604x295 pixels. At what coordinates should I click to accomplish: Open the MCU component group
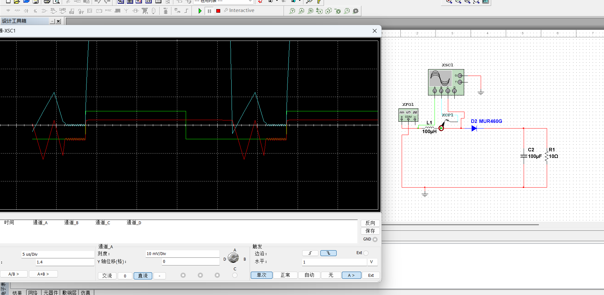[166, 11]
